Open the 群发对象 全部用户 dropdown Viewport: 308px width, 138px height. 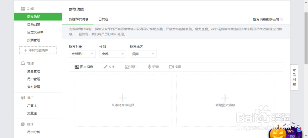82,54
